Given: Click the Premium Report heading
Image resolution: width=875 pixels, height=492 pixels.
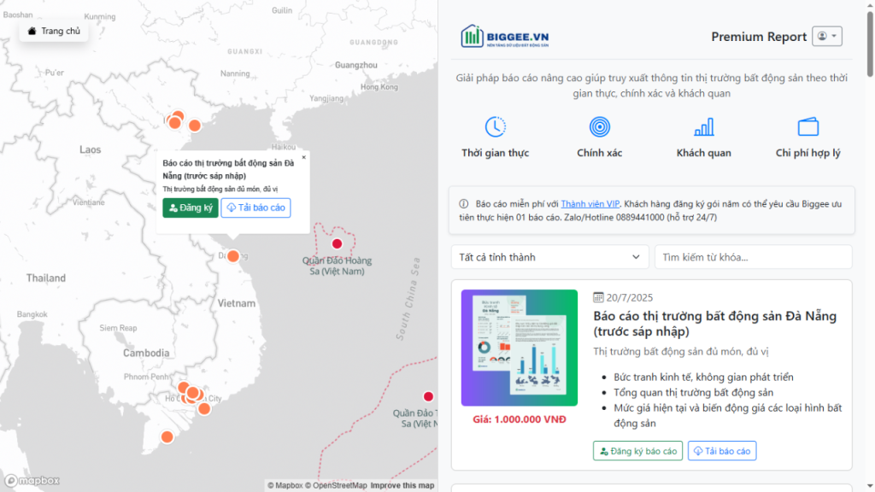Looking at the screenshot, I should coord(759,37).
